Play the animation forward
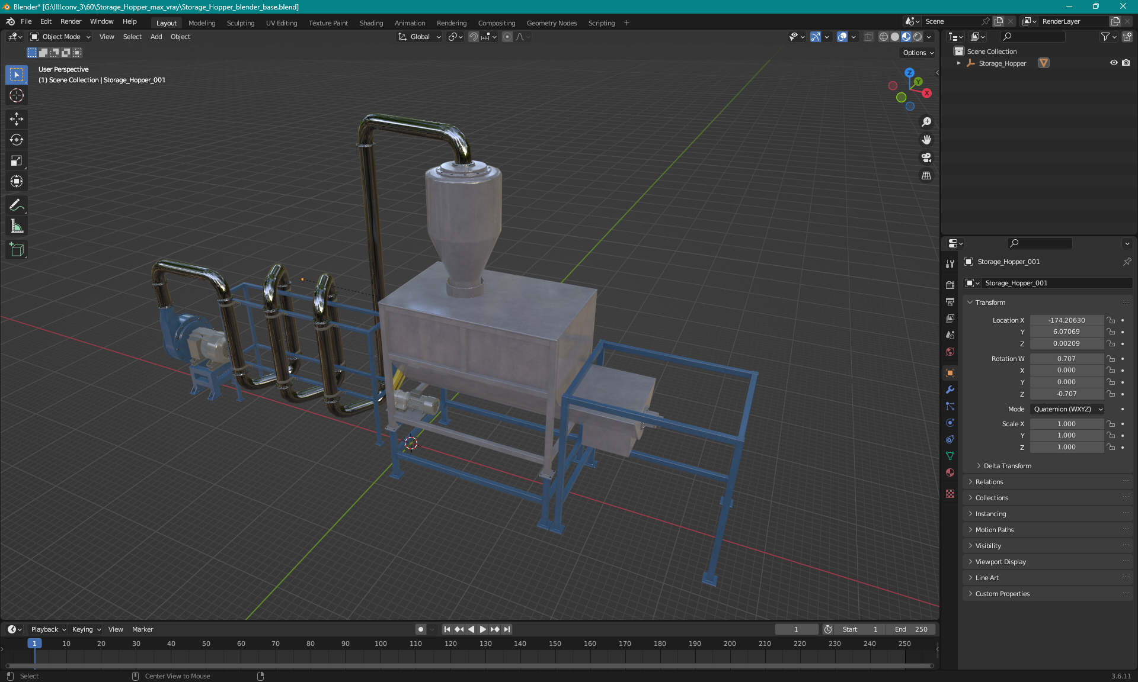Screen dimensions: 1138x682 (483, 629)
